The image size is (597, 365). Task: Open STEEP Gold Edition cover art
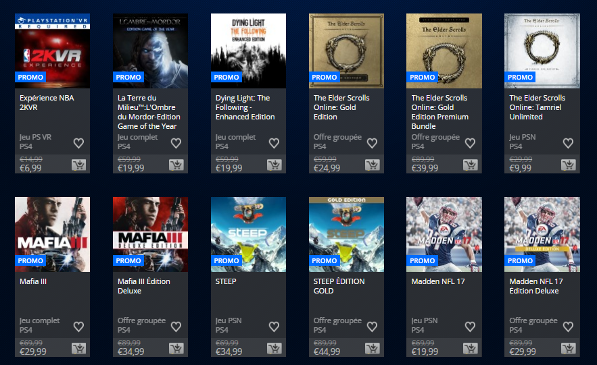(346, 234)
